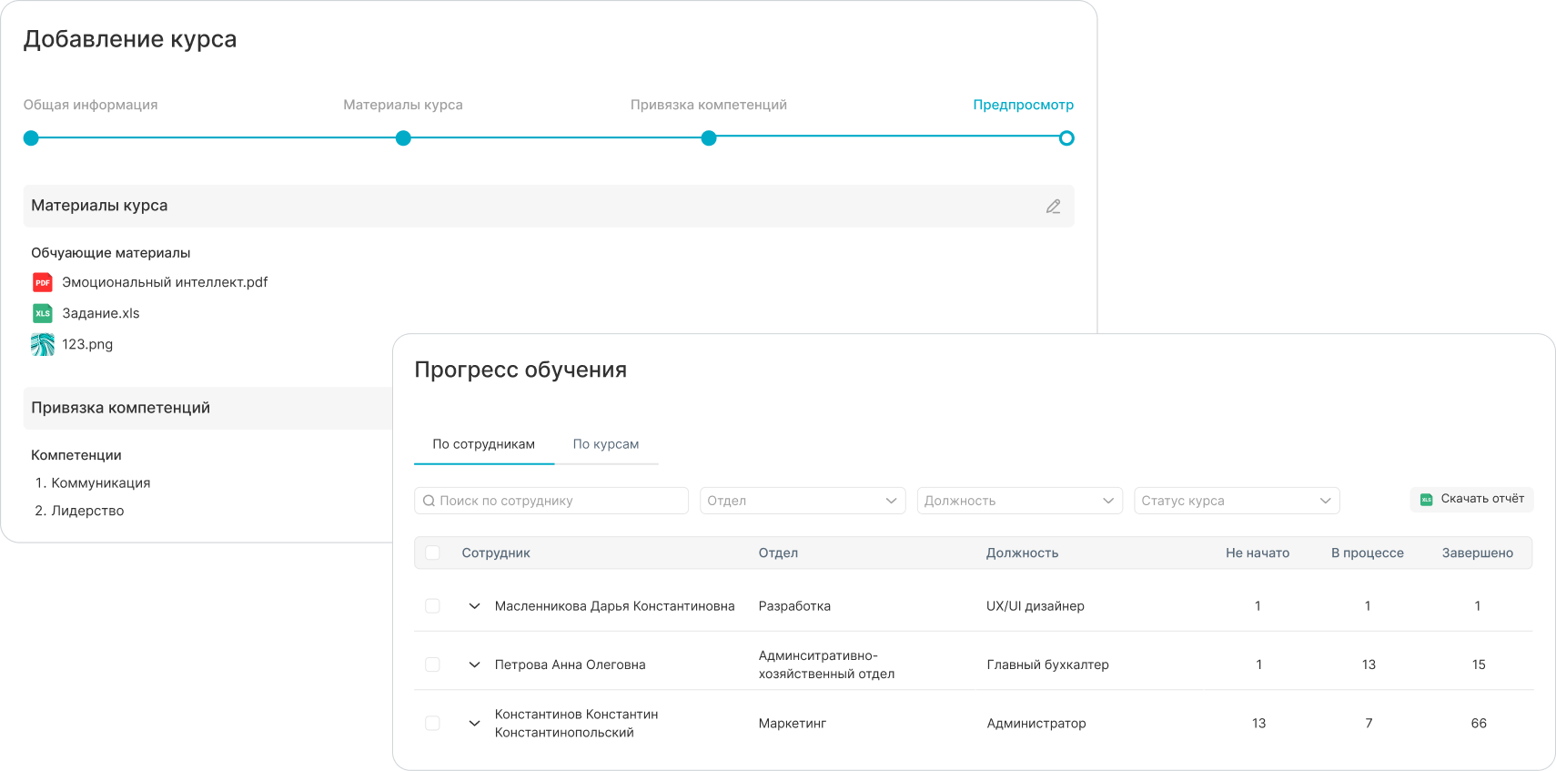Click the Завершено value 15

pyautogui.click(x=1479, y=664)
